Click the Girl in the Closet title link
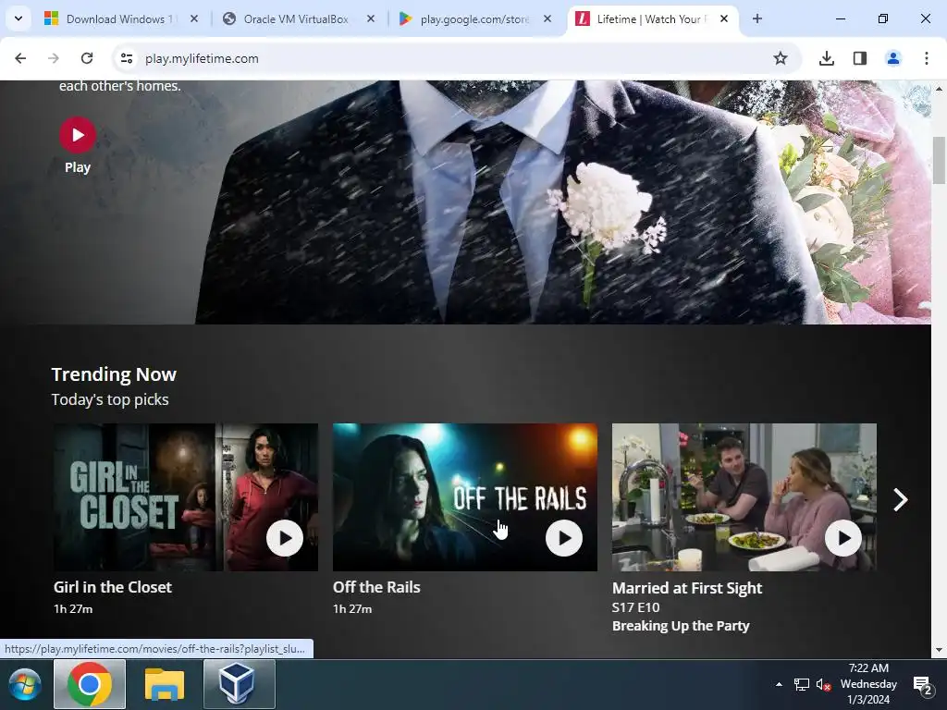Screen dimensions: 947x710 click(113, 587)
